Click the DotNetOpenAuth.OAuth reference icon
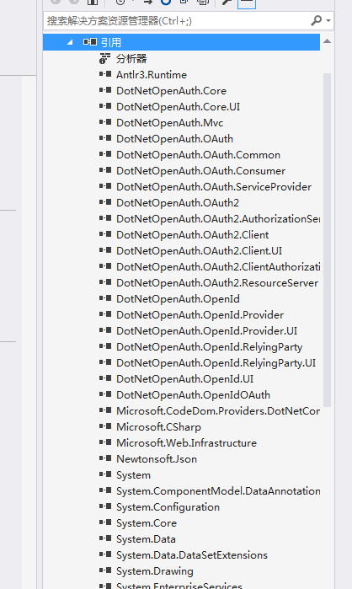Viewport: 352px width, 589px height. (105, 138)
